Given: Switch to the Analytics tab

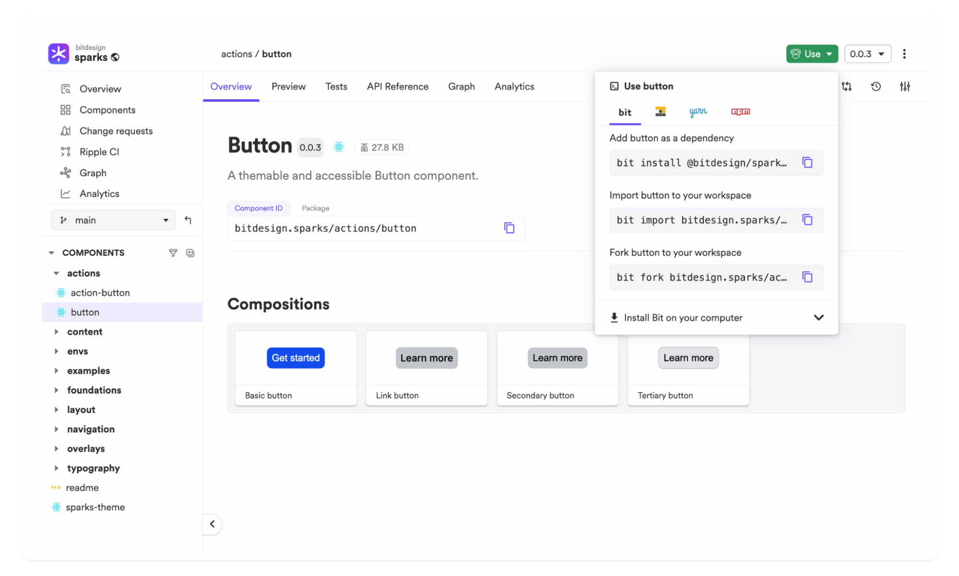Looking at the screenshot, I should (x=514, y=86).
